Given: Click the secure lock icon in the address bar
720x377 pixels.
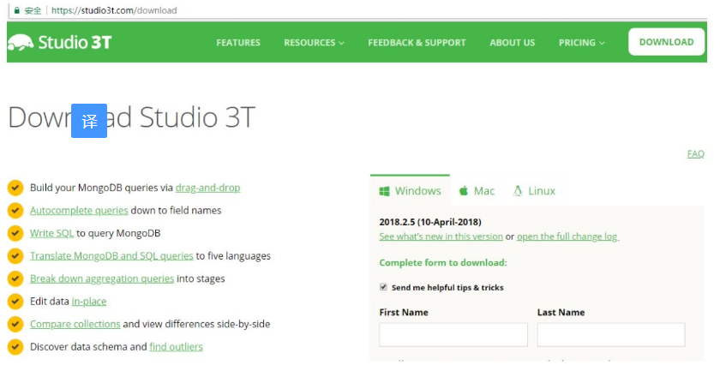Looking at the screenshot, I should pos(17,10).
